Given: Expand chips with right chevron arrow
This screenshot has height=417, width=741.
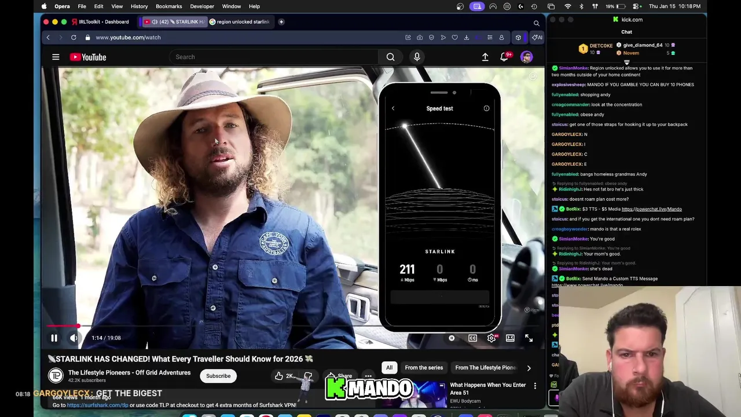Looking at the screenshot, I should tap(529, 368).
